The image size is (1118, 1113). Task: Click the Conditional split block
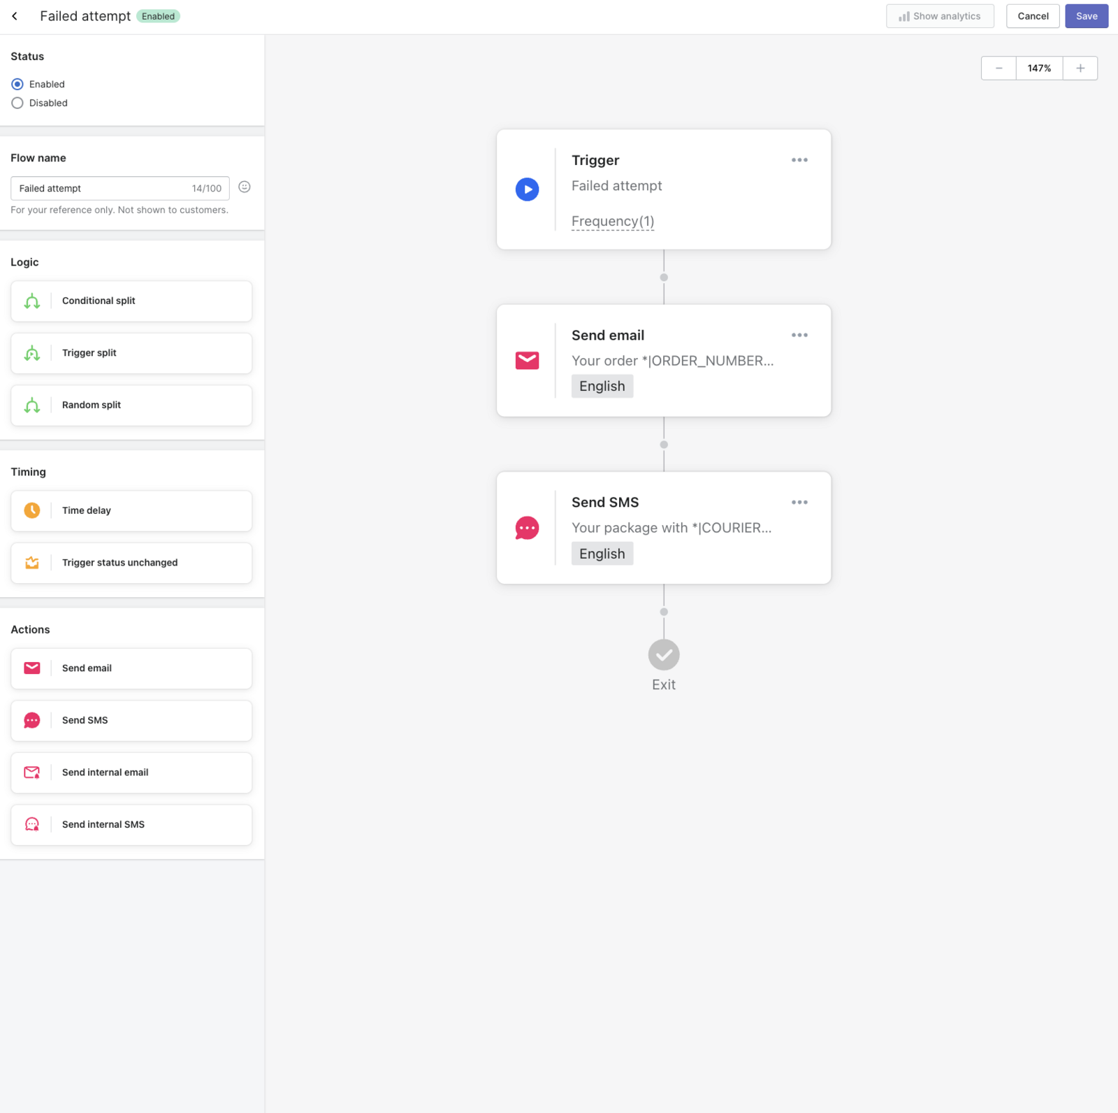(x=131, y=301)
